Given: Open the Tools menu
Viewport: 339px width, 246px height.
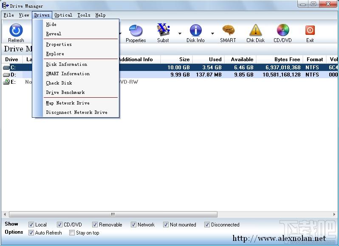Looking at the screenshot, I should (84, 15).
